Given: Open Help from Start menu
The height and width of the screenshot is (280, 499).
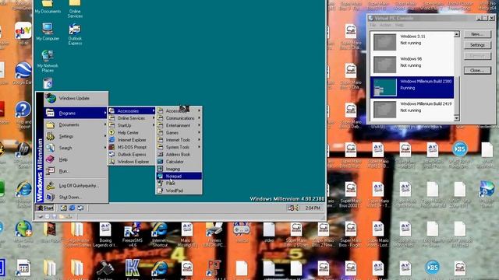Looking at the screenshot, I should point(76,159).
